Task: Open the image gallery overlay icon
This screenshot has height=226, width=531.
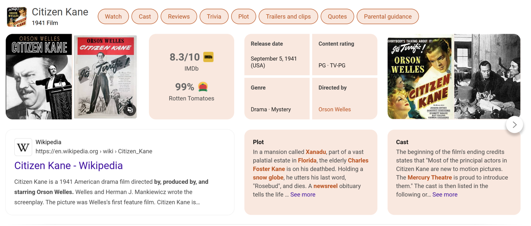Action: (x=130, y=110)
